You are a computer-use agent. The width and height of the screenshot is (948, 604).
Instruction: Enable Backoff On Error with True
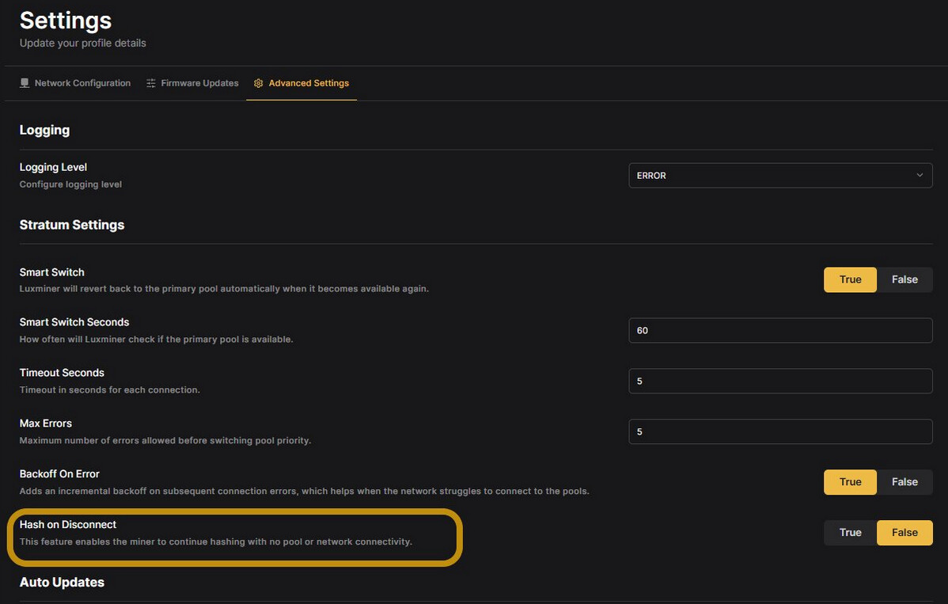850,482
